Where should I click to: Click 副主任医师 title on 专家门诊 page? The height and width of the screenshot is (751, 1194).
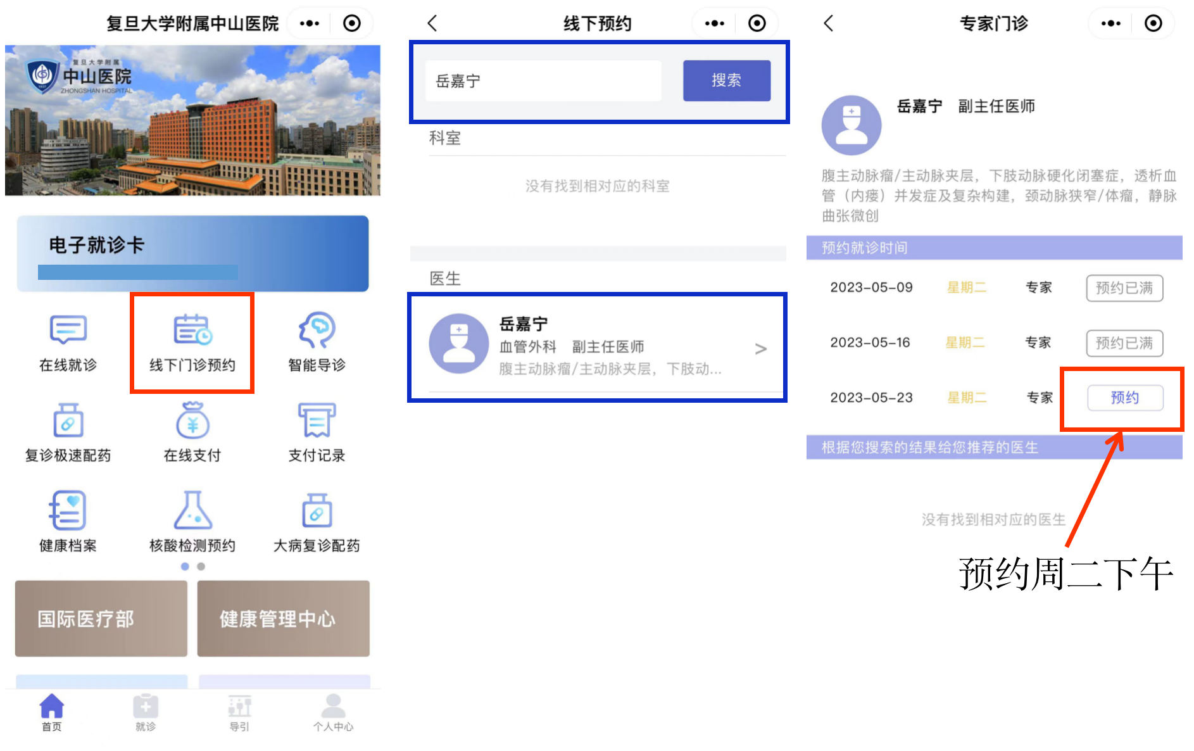[x=996, y=106]
